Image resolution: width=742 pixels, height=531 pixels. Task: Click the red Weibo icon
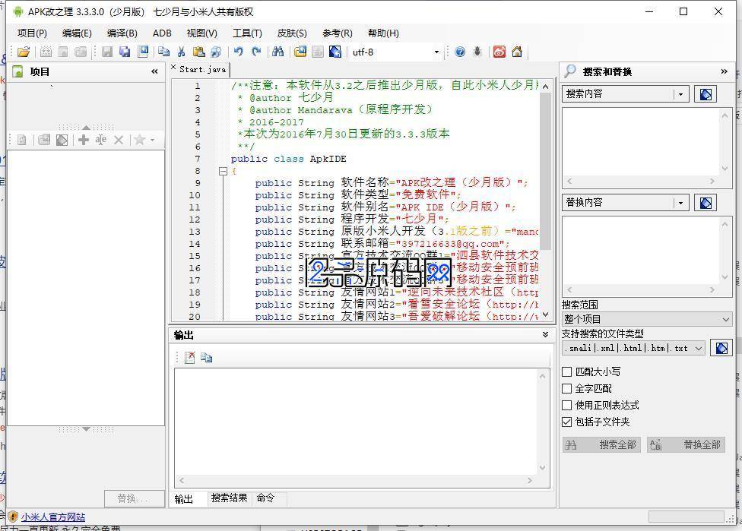499,52
